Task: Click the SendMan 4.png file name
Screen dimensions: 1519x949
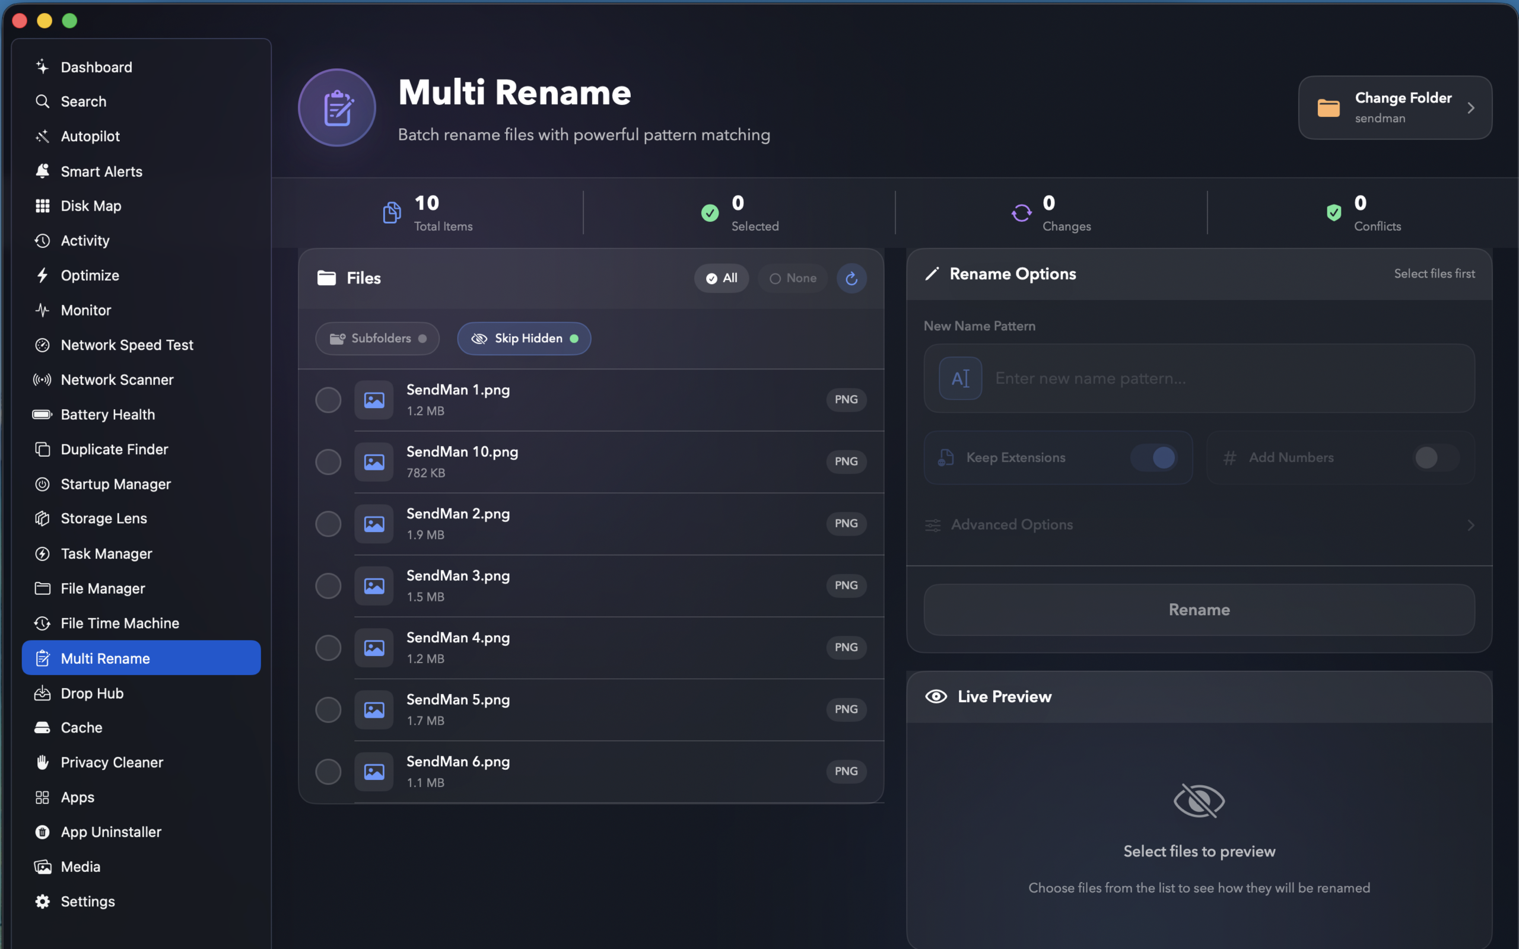Action: [458, 638]
